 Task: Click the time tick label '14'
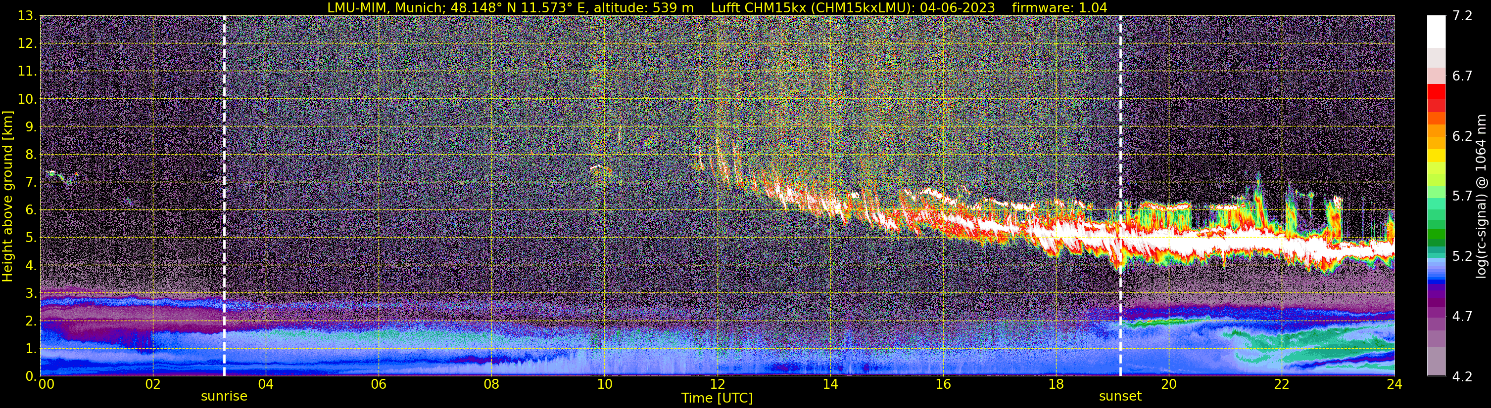tap(829, 384)
